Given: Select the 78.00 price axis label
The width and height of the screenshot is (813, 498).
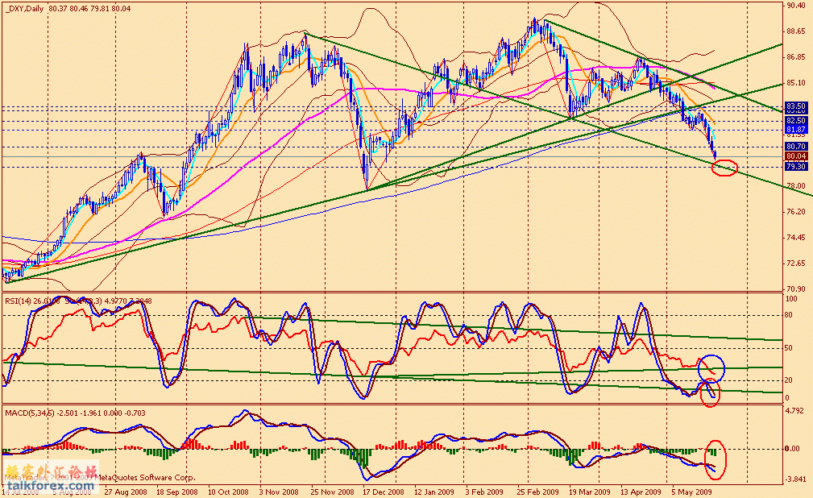Looking at the screenshot, I should (796, 185).
